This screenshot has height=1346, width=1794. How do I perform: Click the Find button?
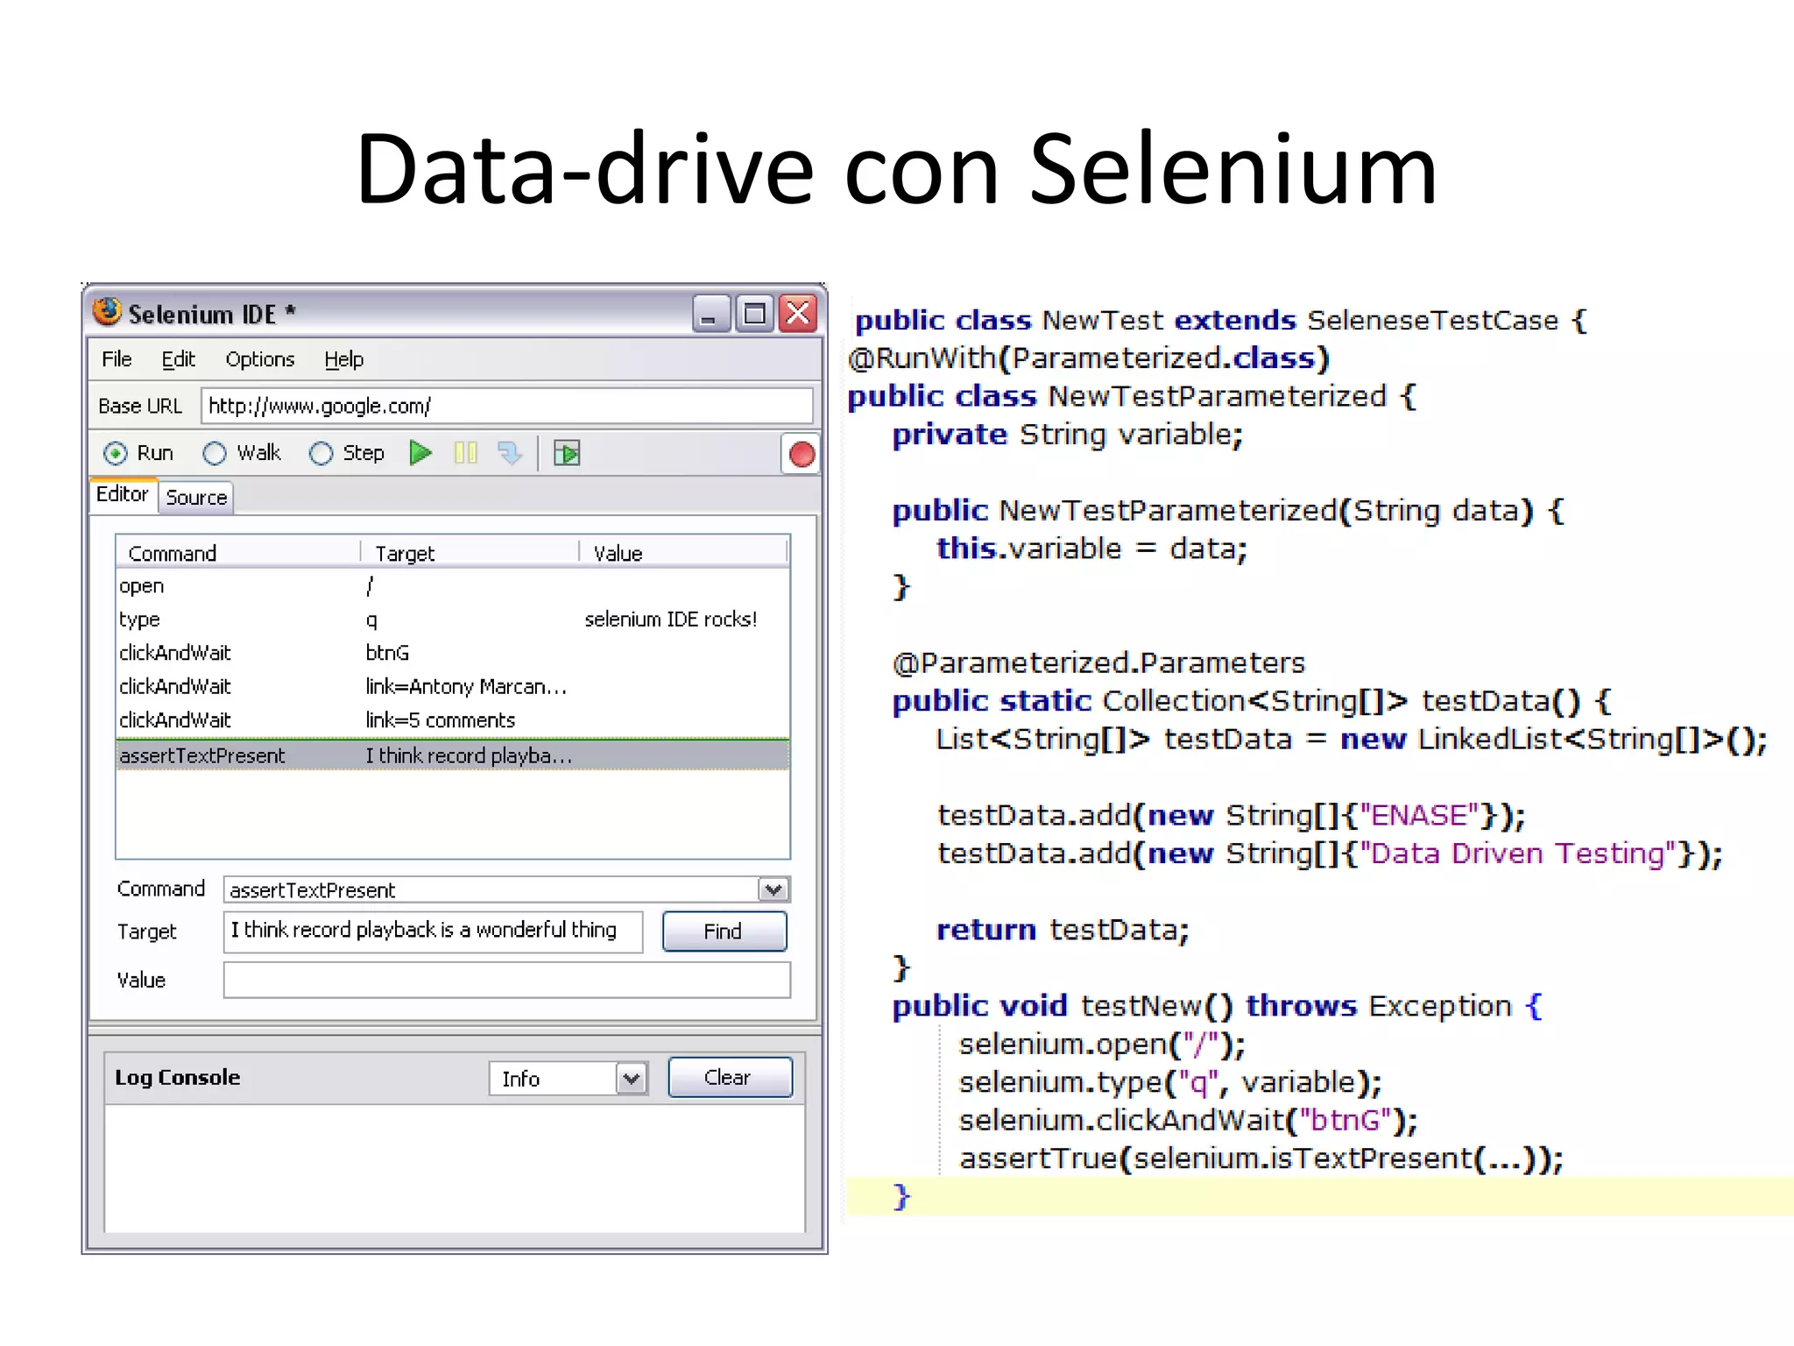pyautogui.click(x=724, y=931)
